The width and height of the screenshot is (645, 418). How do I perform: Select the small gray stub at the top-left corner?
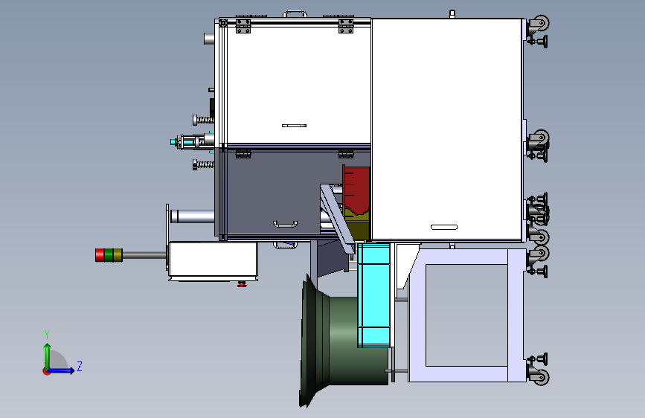tap(209, 39)
